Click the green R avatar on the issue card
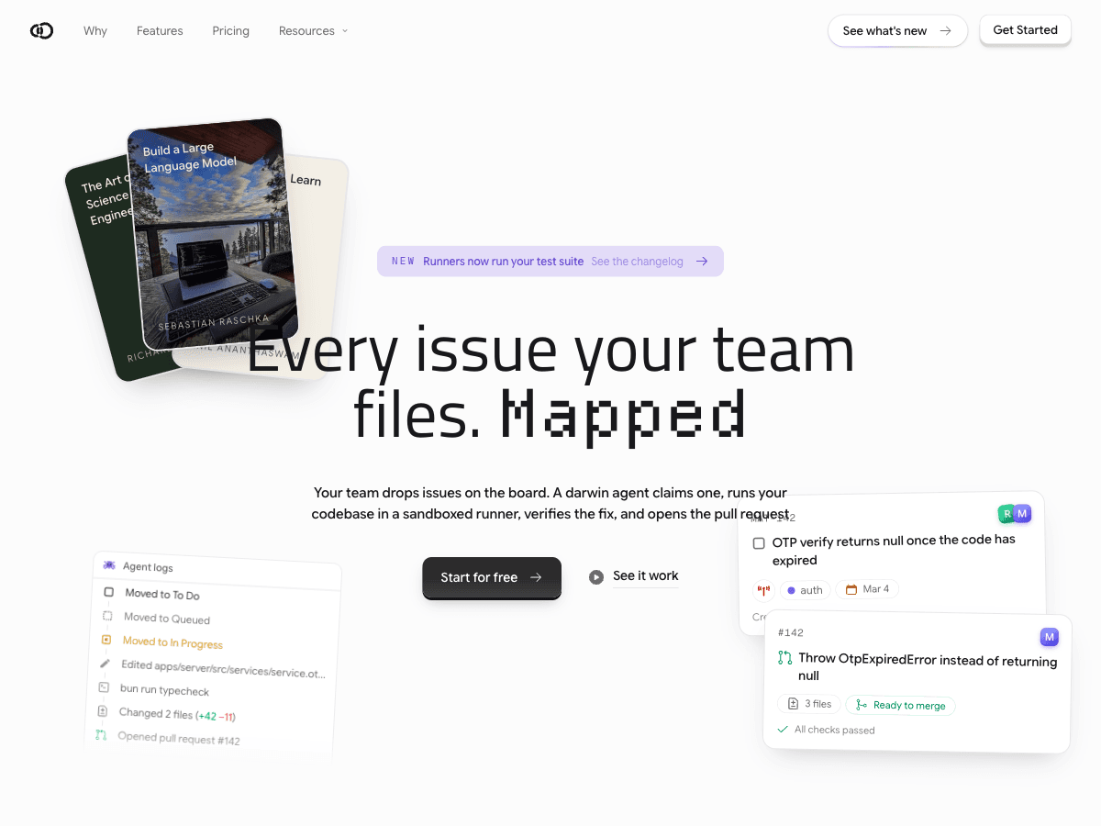Screen dimensions: 1101x826 coord(1006,513)
